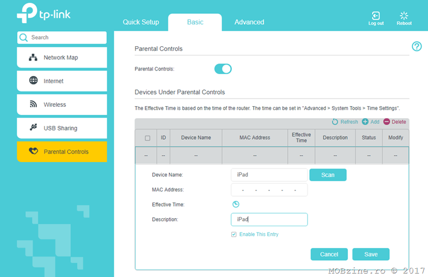Image resolution: width=428 pixels, height=277 pixels.
Task: Toggle the Parental Controls switch off
Action: 223,69
